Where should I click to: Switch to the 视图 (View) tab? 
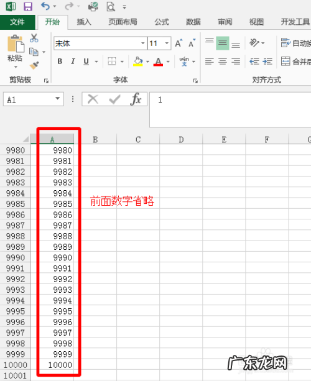point(256,22)
